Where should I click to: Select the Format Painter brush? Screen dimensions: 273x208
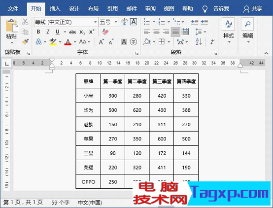pos(25,41)
